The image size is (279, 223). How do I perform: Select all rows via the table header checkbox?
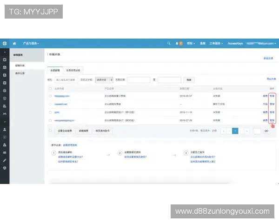pyautogui.click(x=50, y=89)
